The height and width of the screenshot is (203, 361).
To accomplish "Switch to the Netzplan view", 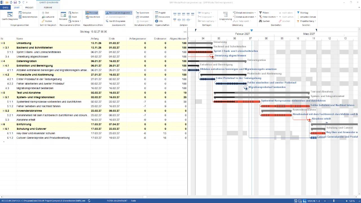I will pyautogui.click(x=25, y=13).
